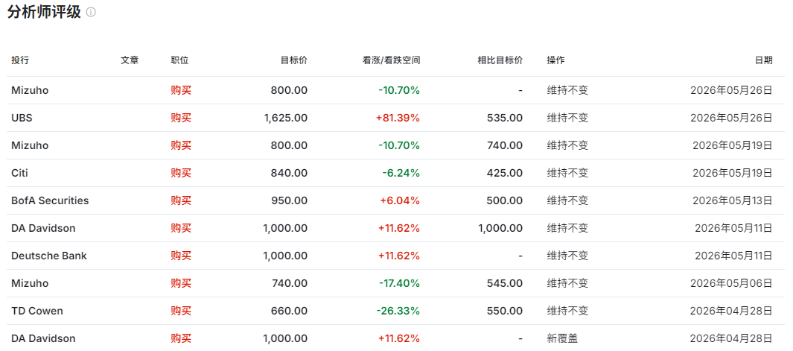
Task: Click the 日期 column header
Action: 764,60
